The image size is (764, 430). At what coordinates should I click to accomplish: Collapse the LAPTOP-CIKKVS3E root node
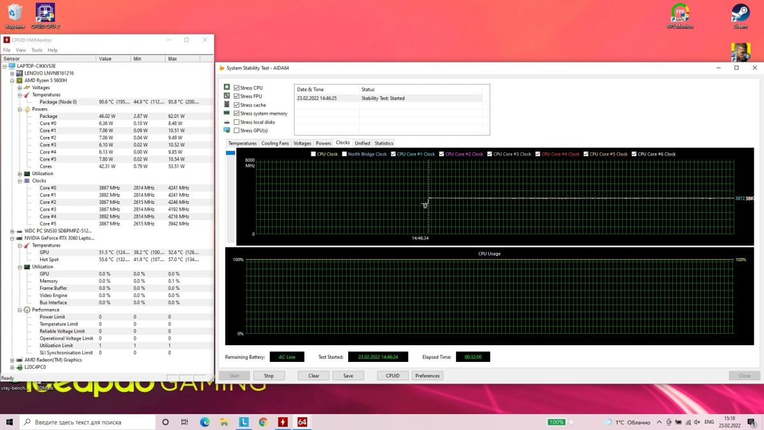(x=4, y=66)
